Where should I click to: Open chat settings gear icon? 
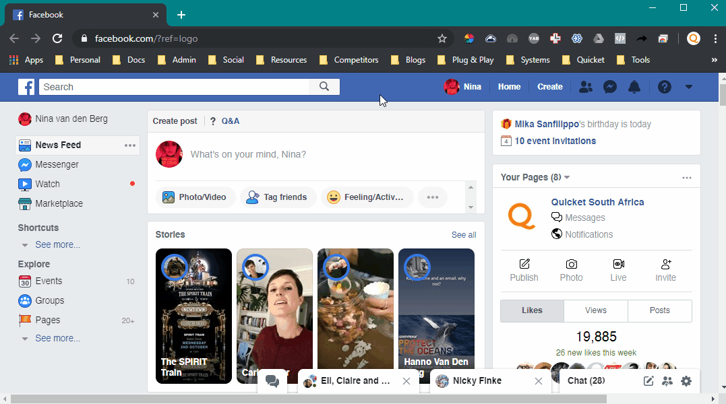(686, 381)
